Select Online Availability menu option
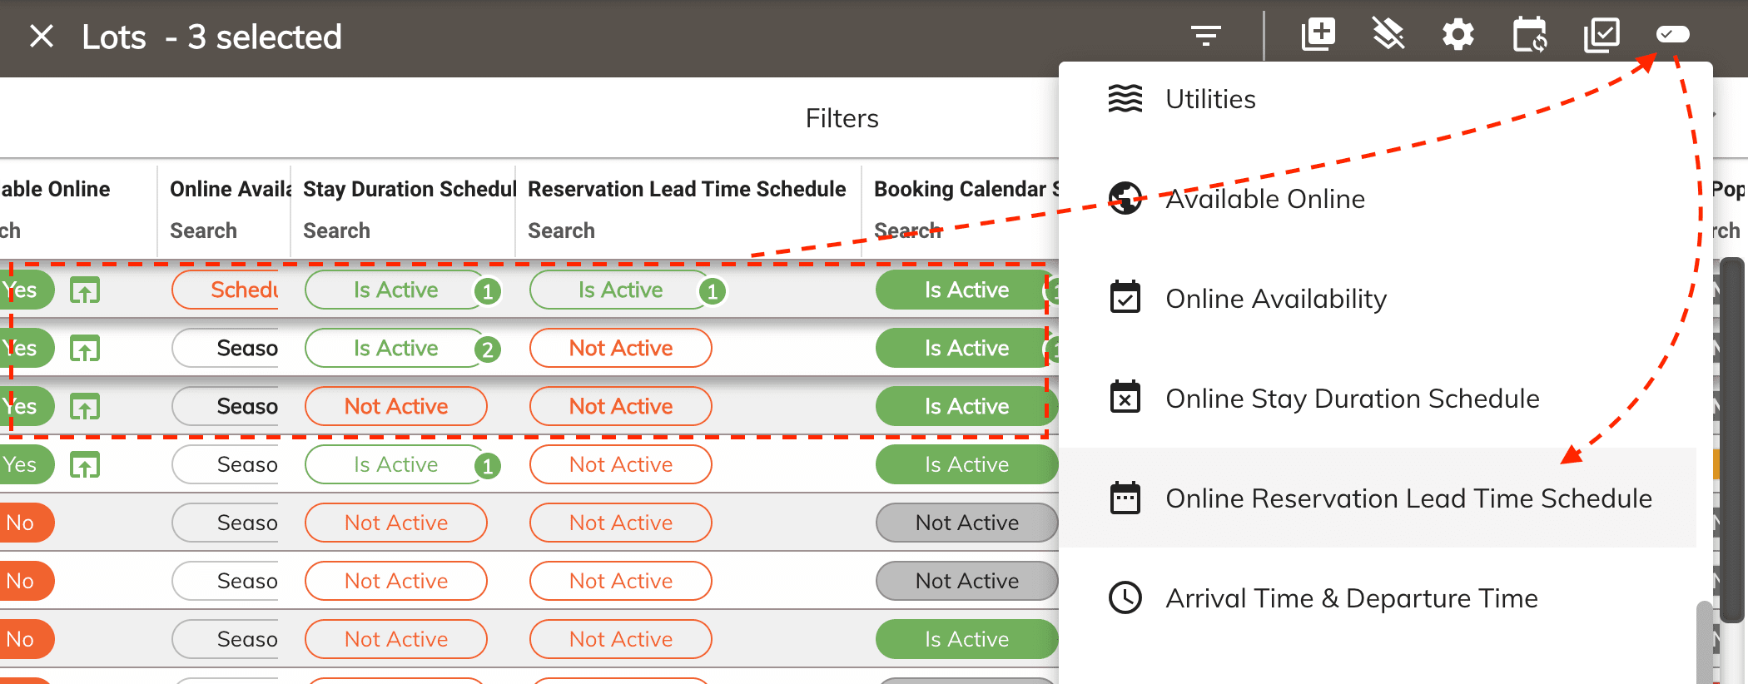 pyautogui.click(x=1275, y=299)
